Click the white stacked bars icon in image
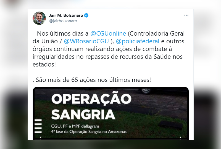Image resolution: width=221 pixels, height=149 pixels. [38, 126]
